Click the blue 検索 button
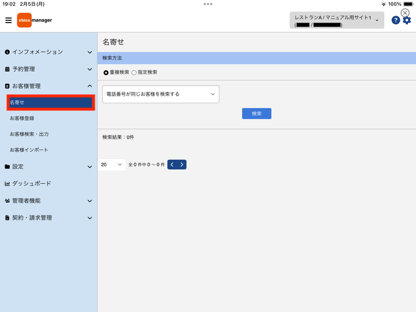416x312 pixels. pos(257,114)
